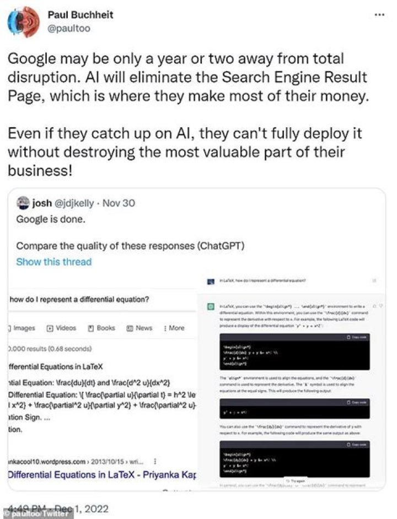Click the third Copy code button
Image resolution: width=397 pixels, height=519 pixels.
click(356, 444)
